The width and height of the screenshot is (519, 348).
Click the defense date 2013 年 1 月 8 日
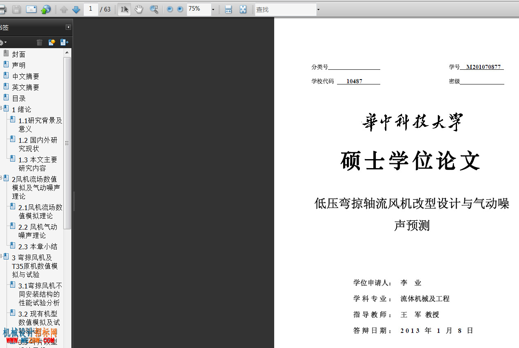(437, 330)
